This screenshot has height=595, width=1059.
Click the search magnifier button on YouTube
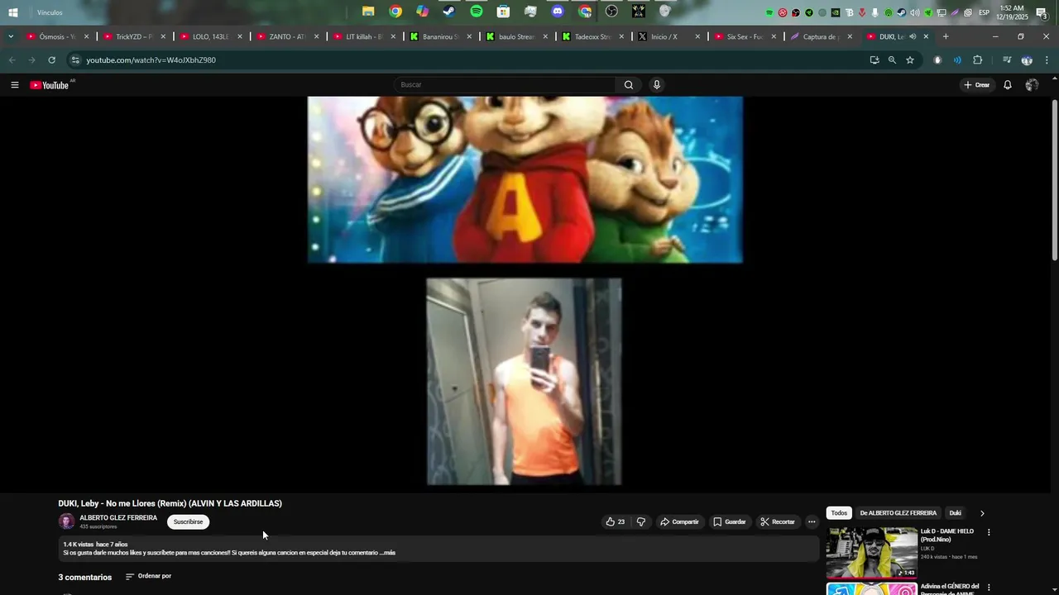coord(629,85)
